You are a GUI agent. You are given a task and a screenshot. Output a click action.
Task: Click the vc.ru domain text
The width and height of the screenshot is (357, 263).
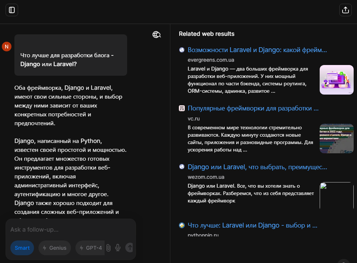pos(194,119)
